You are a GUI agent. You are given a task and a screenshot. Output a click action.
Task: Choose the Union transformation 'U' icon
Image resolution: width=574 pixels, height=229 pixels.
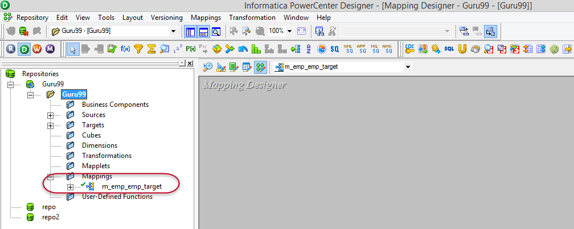click(462, 49)
